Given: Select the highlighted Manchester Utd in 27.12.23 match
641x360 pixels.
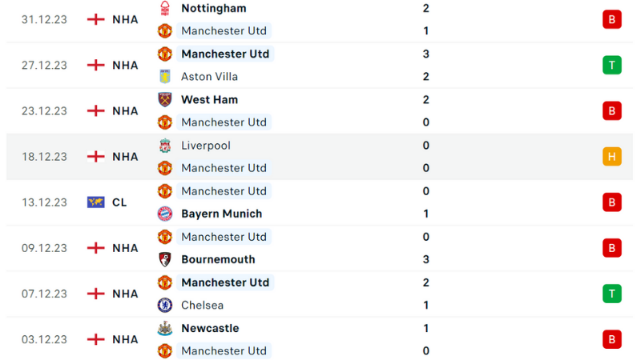Looking at the screenshot, I should coord(225,54).
